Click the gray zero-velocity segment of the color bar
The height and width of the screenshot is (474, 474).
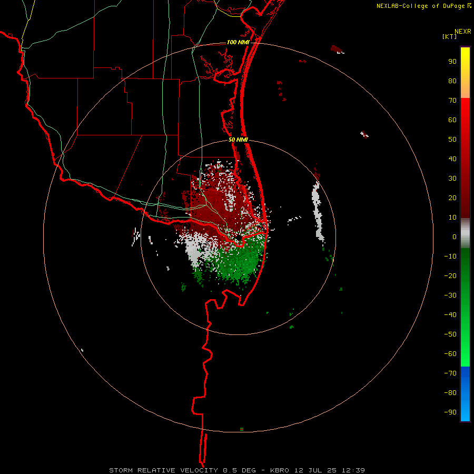(465, 233)
